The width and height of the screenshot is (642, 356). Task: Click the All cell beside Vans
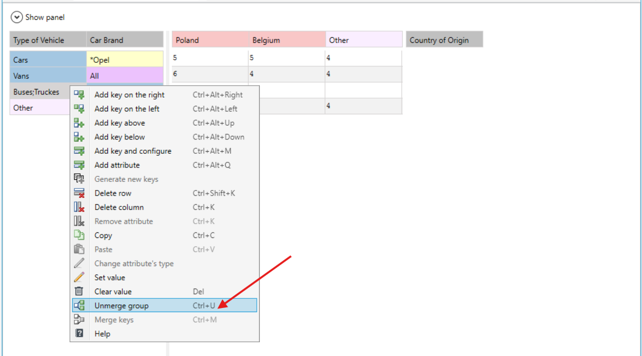tap(125, 76)
